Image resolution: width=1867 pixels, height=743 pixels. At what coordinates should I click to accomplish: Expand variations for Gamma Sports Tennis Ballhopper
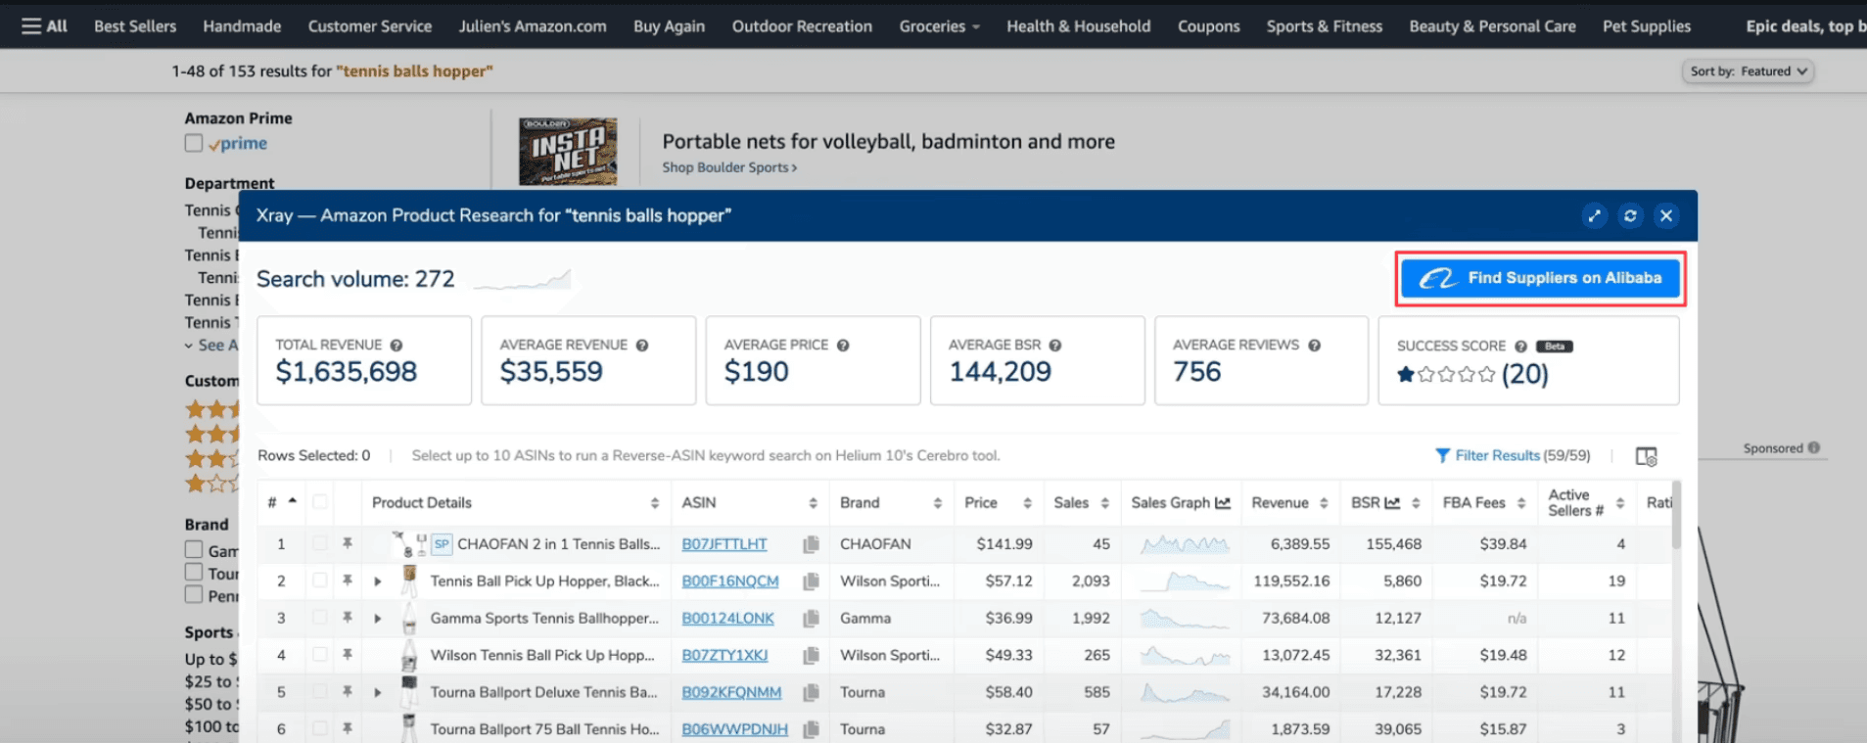pos(378,619)
